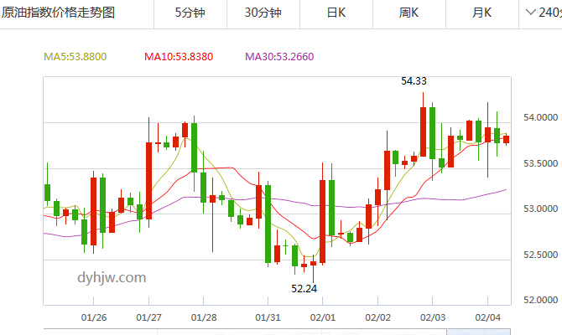The height and width of the screenshot is (335, 562).
Task: Select the 日K tab
Action: (x=336, y=13)
